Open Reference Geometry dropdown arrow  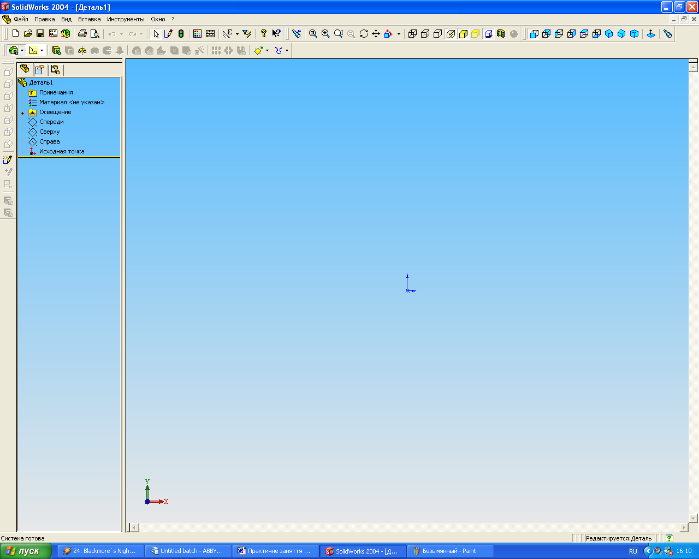coord(267,50)
